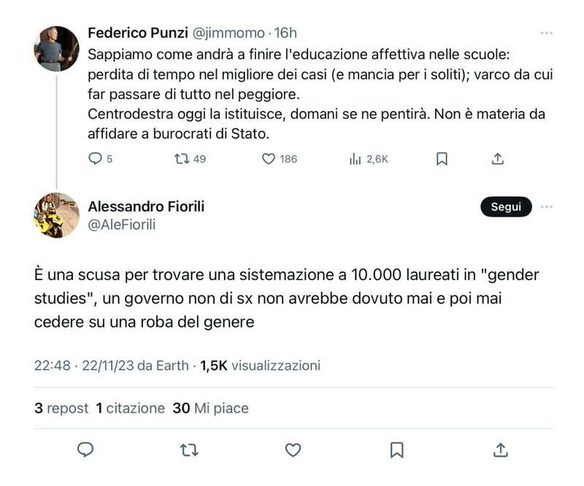Open the @AleFiorili handle link
584x486 pixels.
[121, 225]
